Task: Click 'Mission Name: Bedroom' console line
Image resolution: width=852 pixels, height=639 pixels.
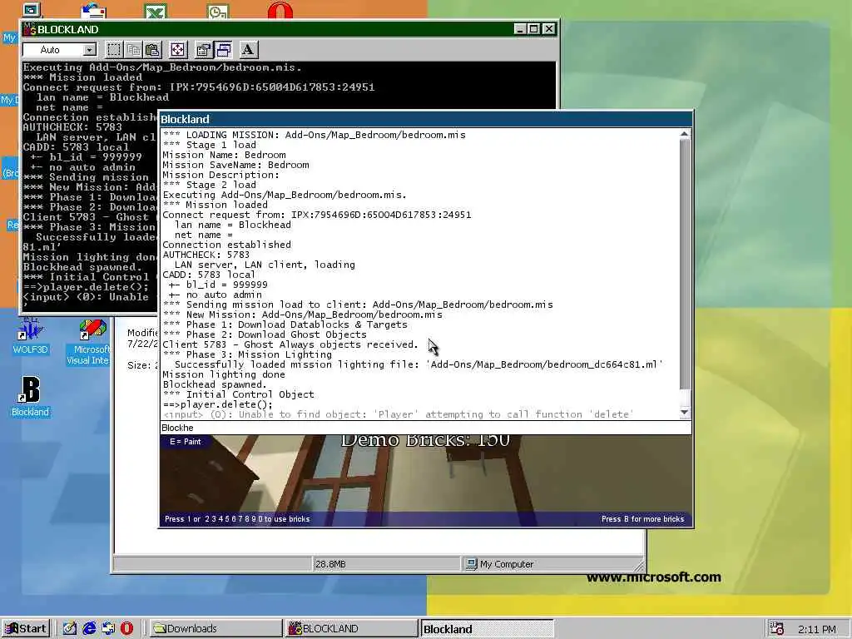Action: pyautogui.click(x=224, y=155)
